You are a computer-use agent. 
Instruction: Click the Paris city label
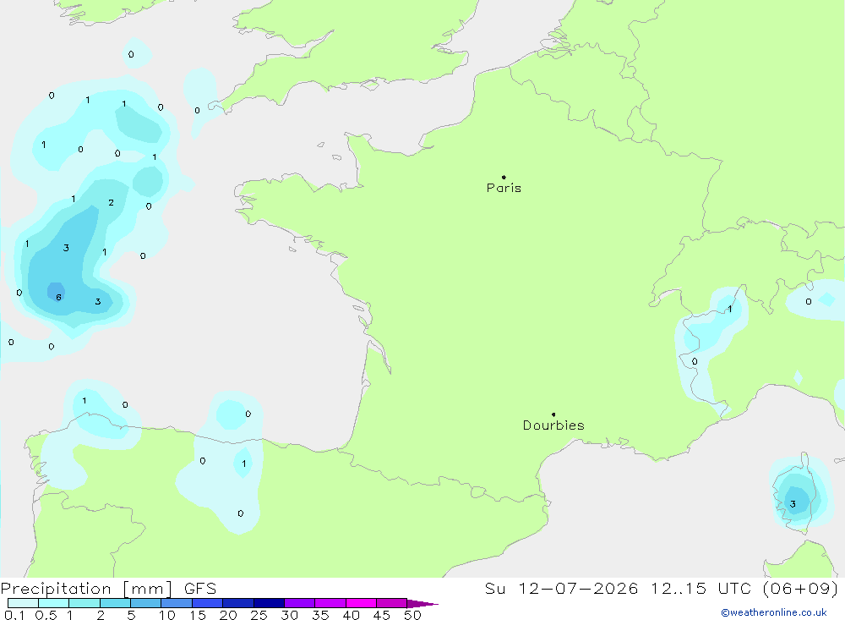504,188
